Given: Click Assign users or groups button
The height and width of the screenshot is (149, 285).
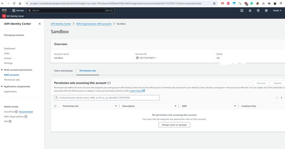Looking at the screenshot, I should (174, 125).
